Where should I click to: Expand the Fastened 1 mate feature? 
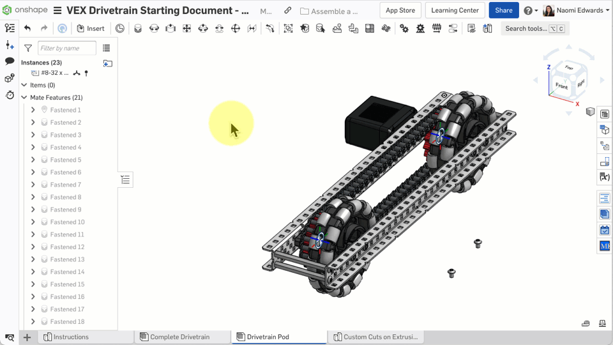pyautogui.click(x=33, y=110)
